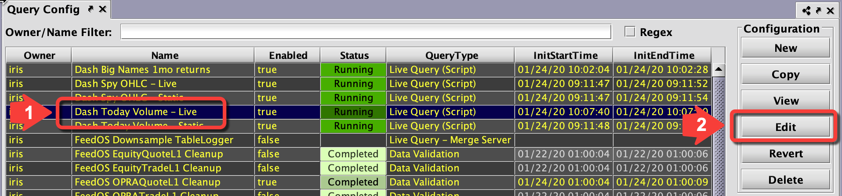The image size is (842, 196).
Task: Sort table by Status column header
Action: point(354,55)
